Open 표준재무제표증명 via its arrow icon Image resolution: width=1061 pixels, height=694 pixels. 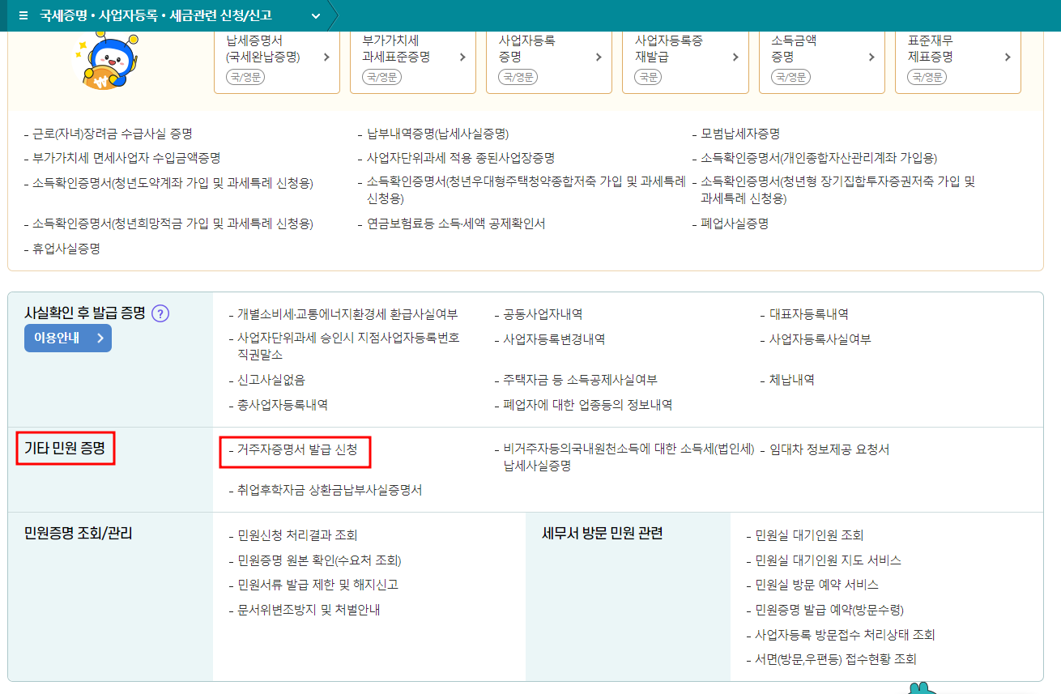coord(1008,57)
